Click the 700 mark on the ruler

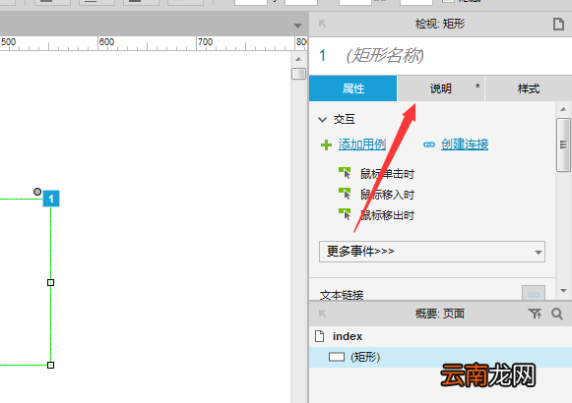pyautogui.click(x=205, y=42)
